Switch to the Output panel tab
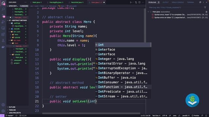The width and height of the screenshot is (209, 117). [166, 2]
